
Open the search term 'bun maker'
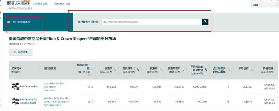point(50,87)
